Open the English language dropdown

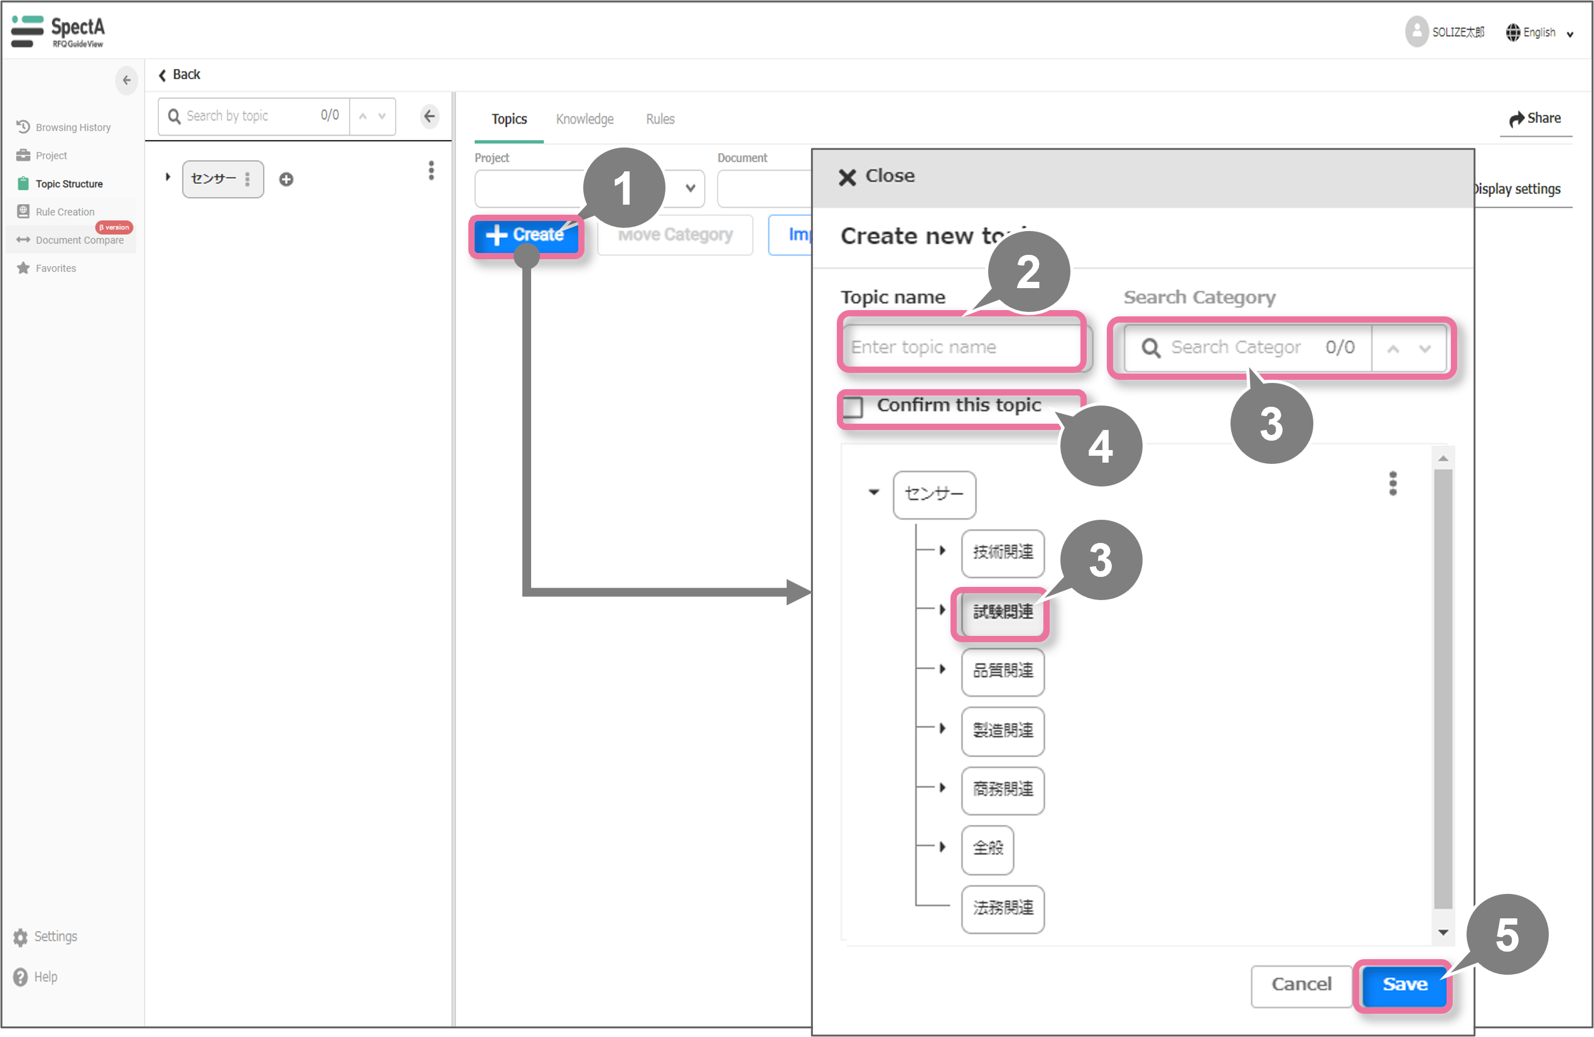[x=1539, y=32]
